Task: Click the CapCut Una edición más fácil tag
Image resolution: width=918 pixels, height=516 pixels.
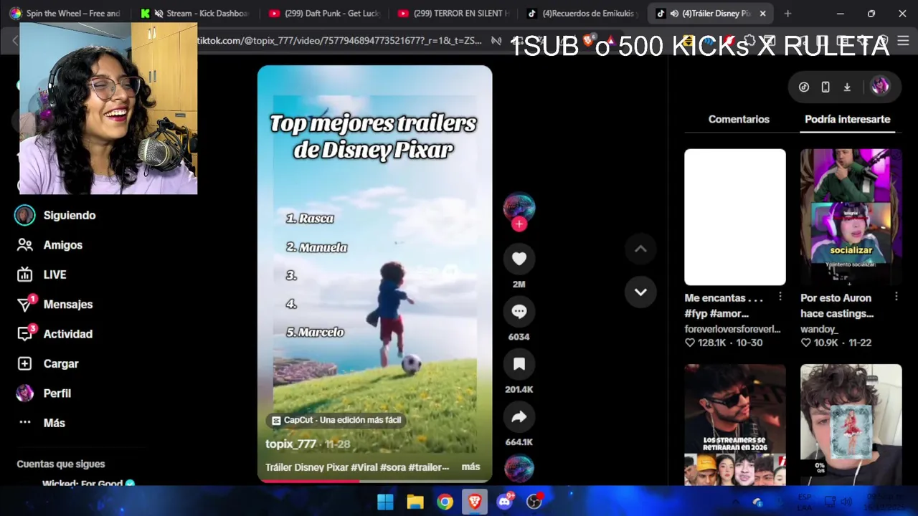Action: coord(336,420)
